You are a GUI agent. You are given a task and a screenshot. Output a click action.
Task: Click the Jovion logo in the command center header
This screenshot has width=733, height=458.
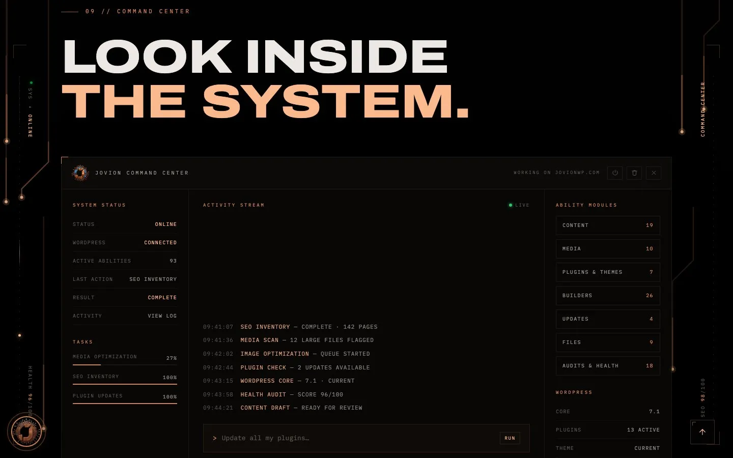[x=80, y=173]
